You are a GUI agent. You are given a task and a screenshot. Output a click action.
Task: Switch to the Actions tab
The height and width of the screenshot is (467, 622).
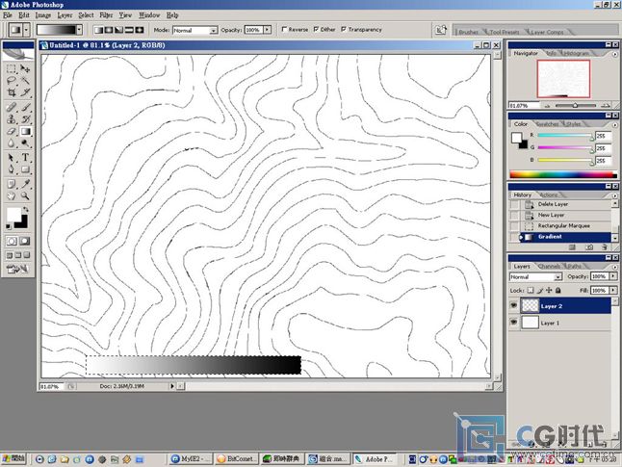pos(549,195)
